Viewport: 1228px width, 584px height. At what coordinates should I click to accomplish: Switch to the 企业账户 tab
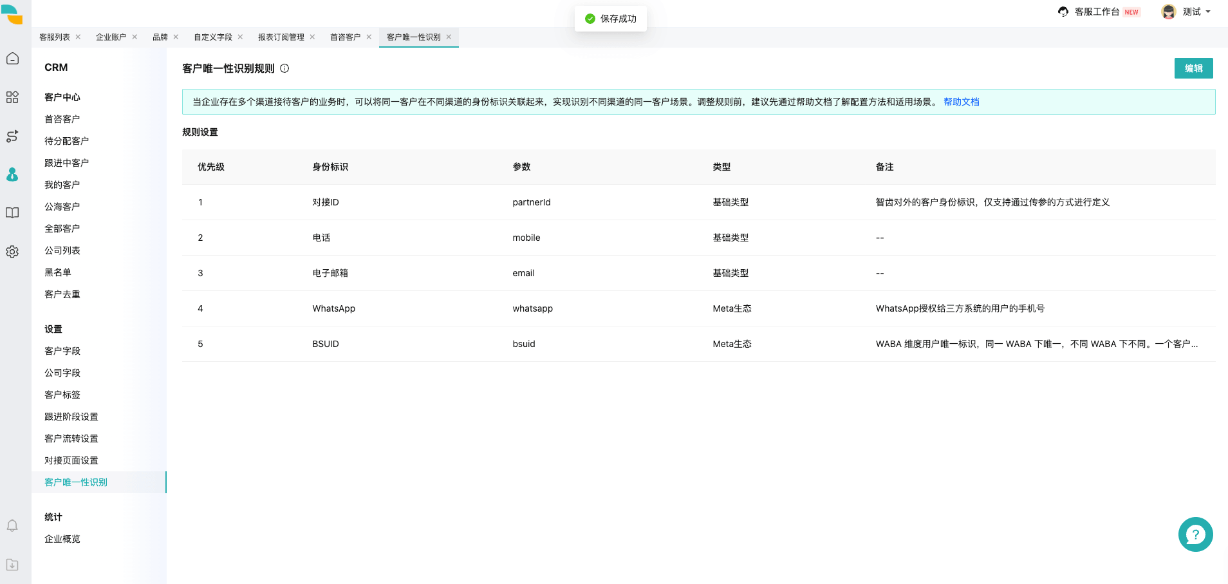click(x=111, y=37)
